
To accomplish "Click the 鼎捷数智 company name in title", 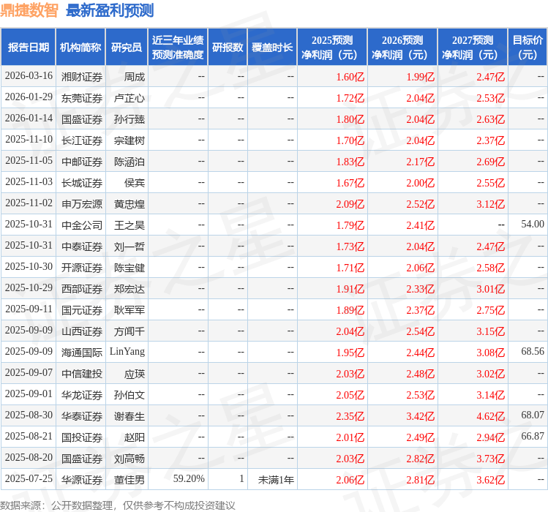I will [29, 11].
